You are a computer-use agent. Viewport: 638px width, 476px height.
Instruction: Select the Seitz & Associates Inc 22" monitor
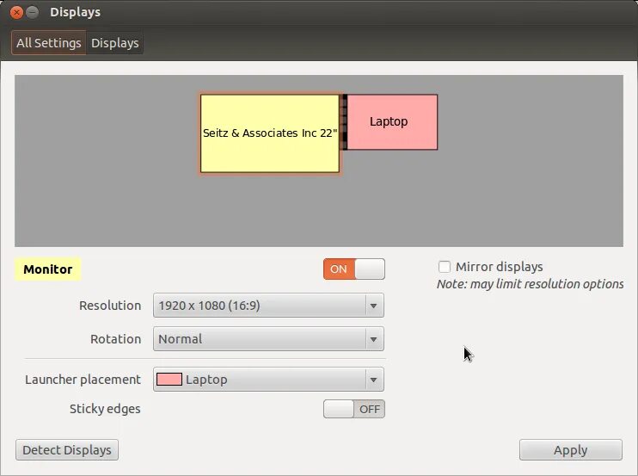(270, 133)
